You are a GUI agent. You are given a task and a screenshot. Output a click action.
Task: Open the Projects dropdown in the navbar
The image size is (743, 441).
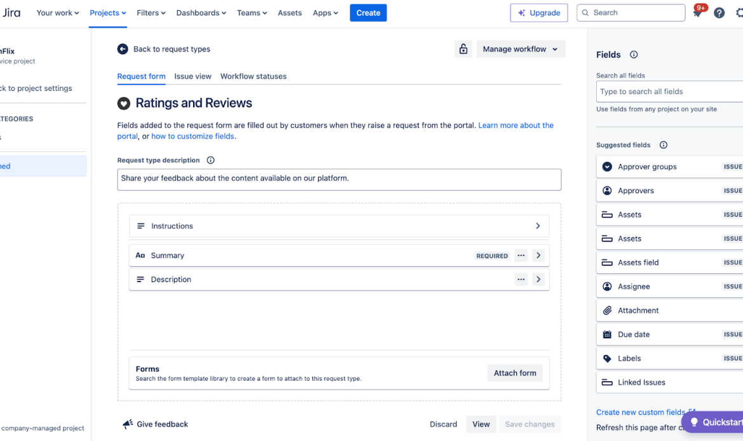click(x=107, y=13)
